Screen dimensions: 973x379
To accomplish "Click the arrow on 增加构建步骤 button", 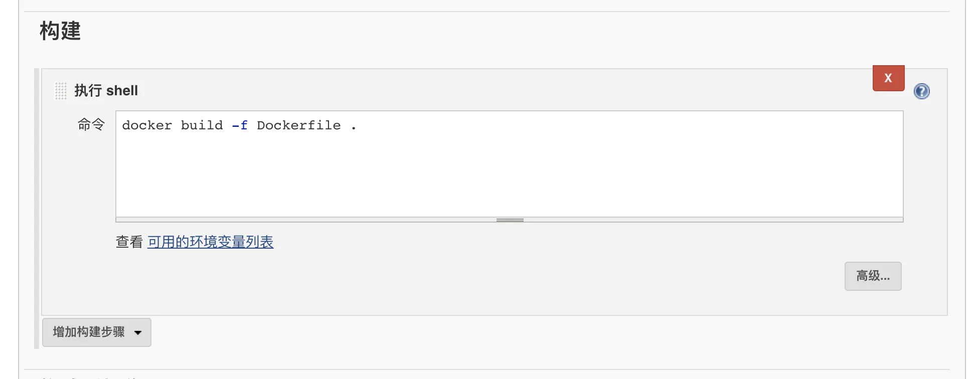I will coord(138,332).
